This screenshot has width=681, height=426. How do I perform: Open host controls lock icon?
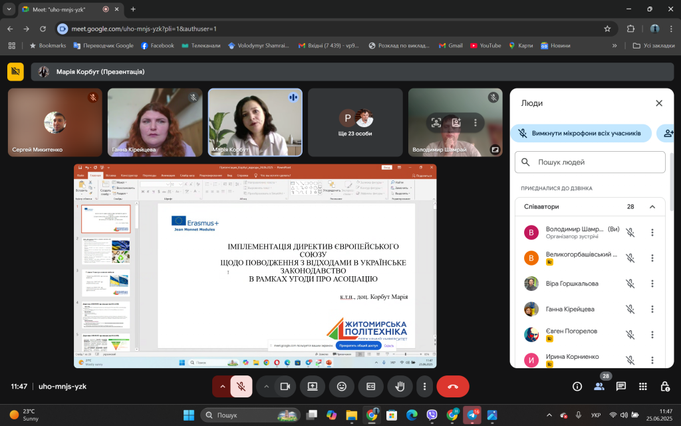click(x=665, y=387)
